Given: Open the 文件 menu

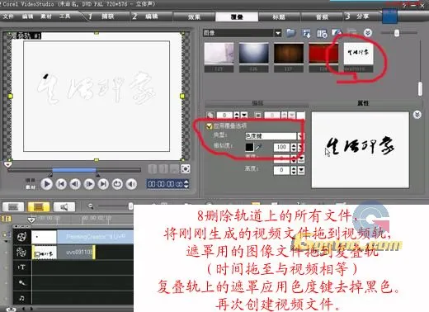Looking at the screenshot, I should 8,17.
